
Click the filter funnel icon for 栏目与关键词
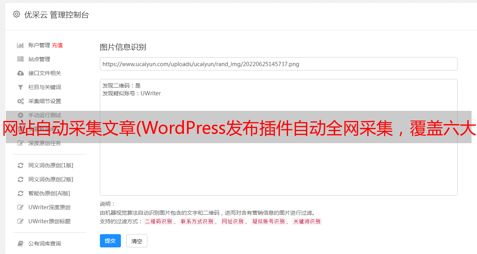click(21, 87)
